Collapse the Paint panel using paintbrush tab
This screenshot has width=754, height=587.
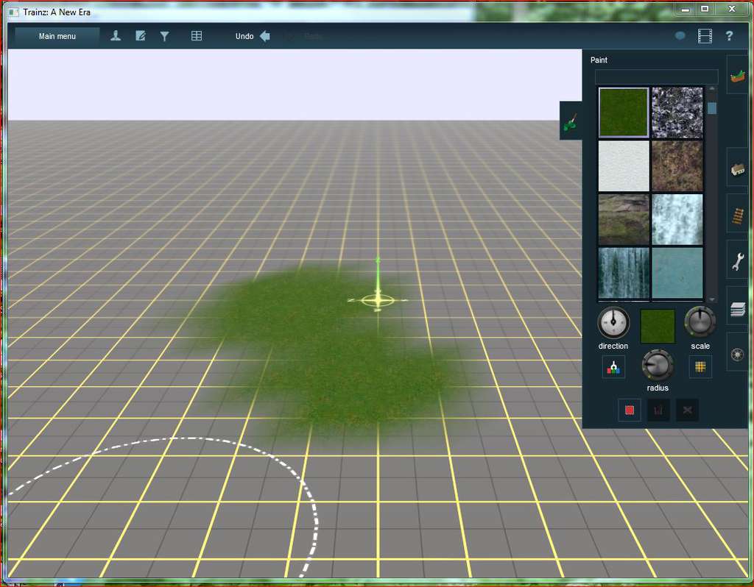[x=571, y=121]
